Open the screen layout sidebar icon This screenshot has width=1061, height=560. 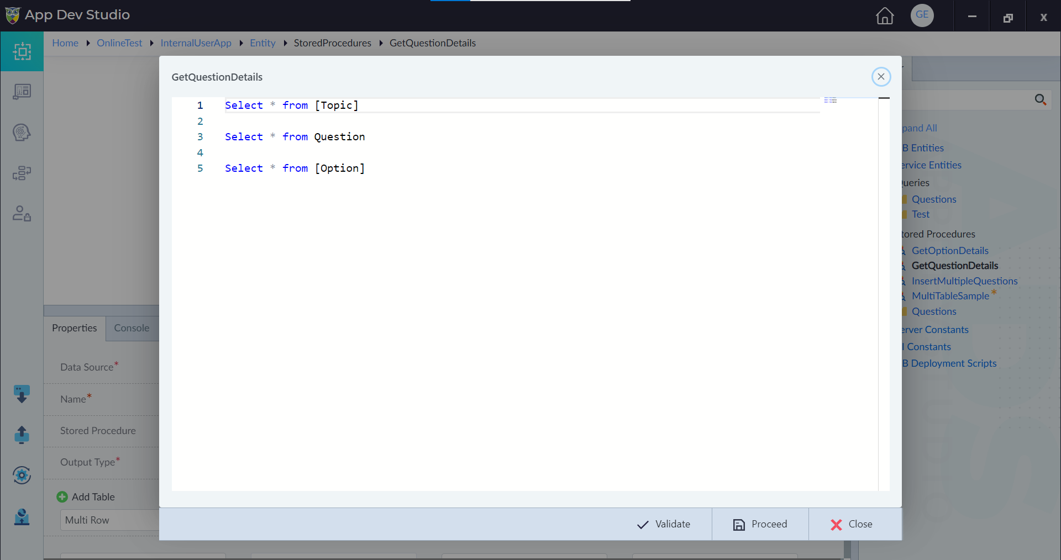coord(22,92)
